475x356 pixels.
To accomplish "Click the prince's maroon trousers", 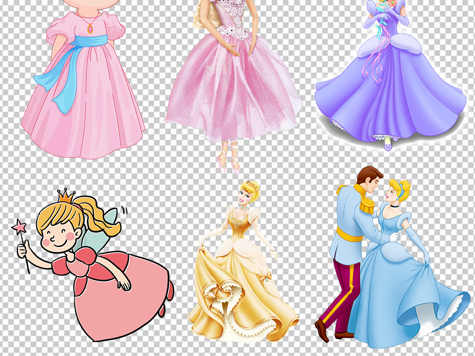I will [343, 287].
